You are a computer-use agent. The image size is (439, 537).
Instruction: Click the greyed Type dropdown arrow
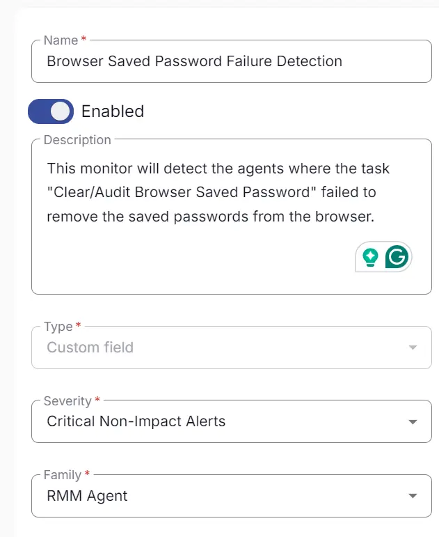[x=413, y=348]
